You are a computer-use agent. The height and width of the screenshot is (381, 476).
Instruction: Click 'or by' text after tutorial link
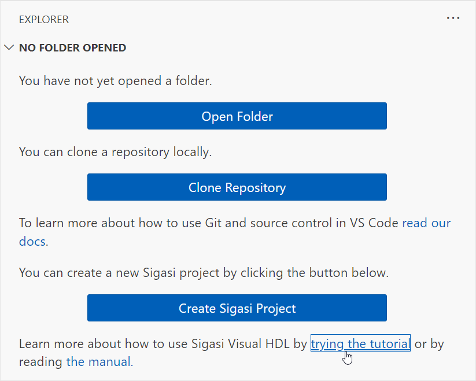(x=429, y=344)
